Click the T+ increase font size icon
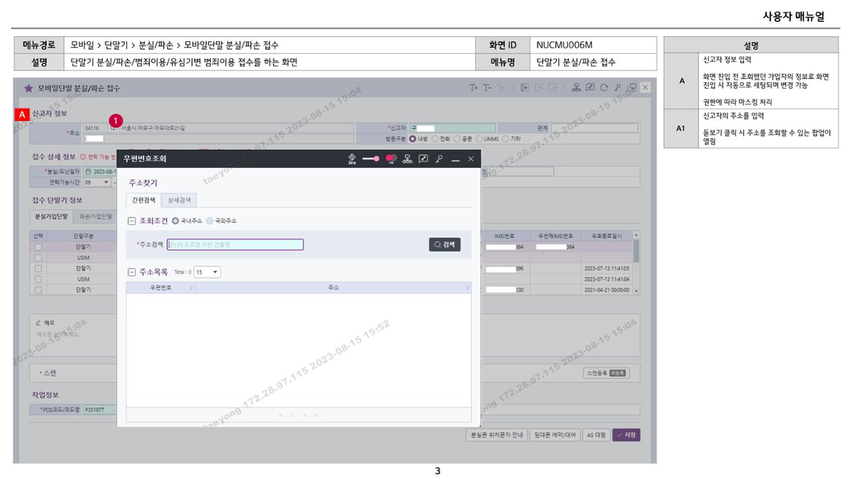 pos(473,88)
